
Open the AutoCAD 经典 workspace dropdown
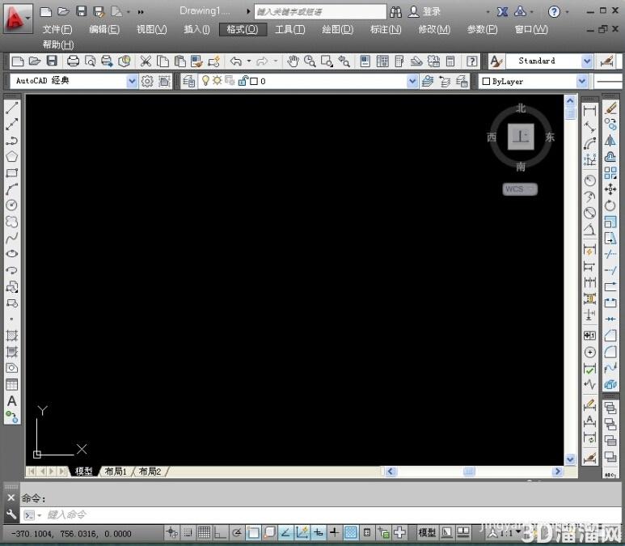(132, 81)
